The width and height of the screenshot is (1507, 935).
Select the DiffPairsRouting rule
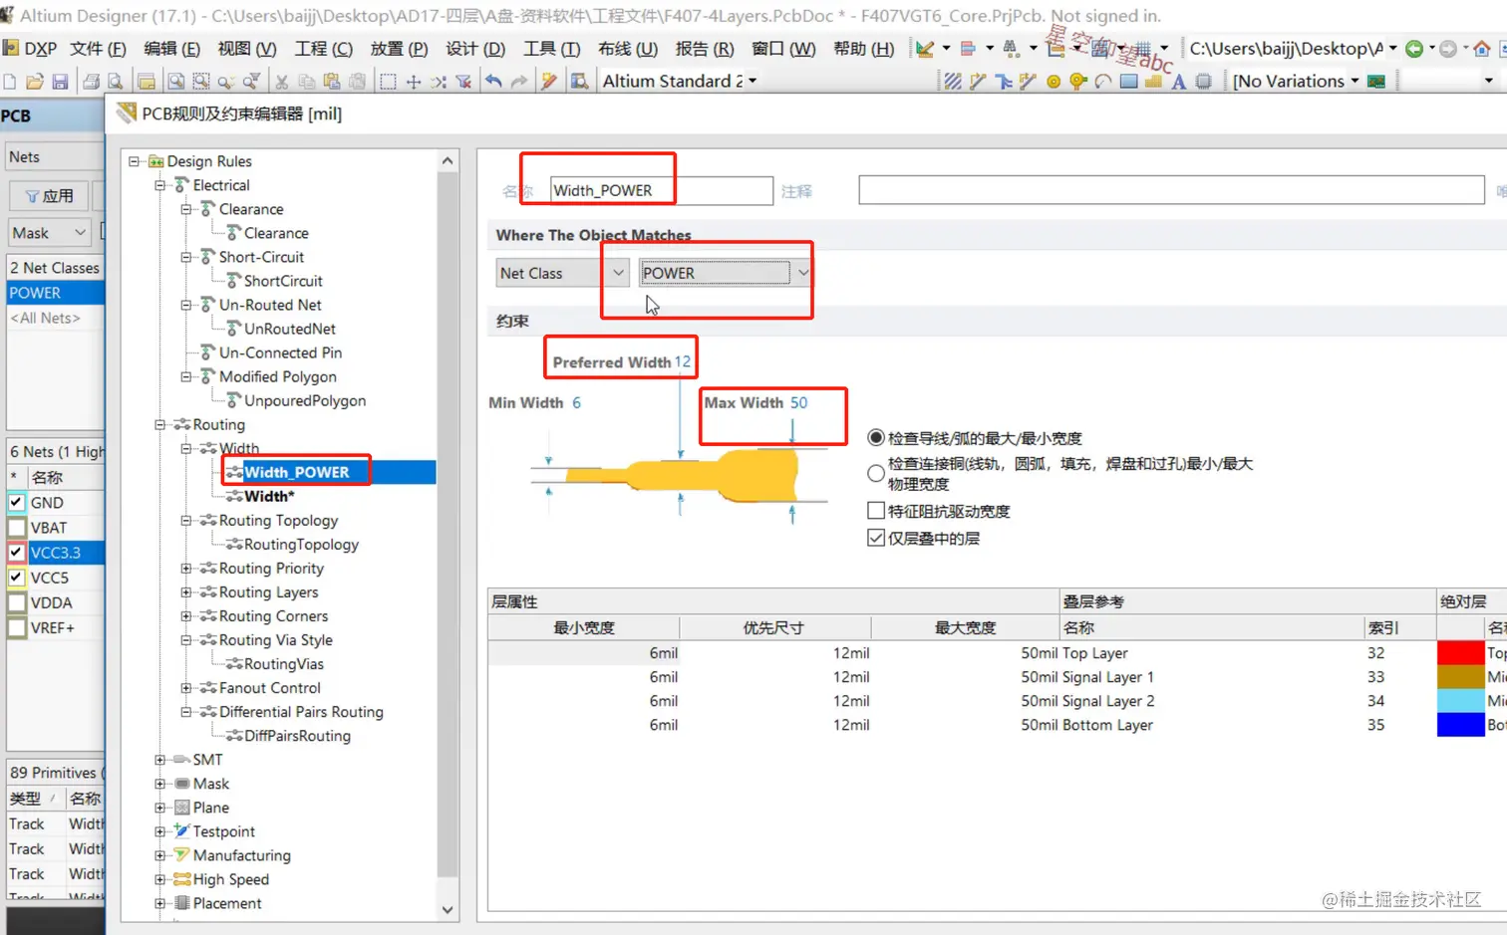tap(297, 736)
